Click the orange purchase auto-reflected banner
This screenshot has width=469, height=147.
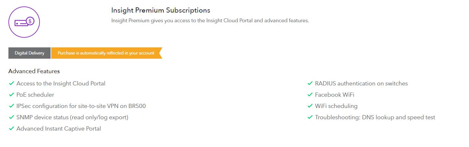[106, 53]
